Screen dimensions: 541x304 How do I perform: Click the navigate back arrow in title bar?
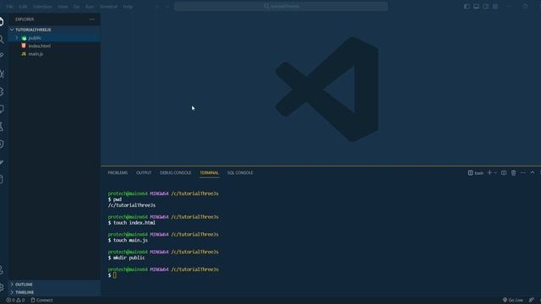click(x=157, y=7)
